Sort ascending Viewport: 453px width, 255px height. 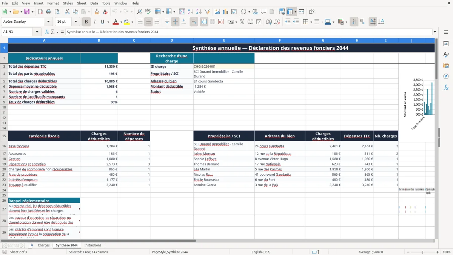[x=191, y=12]
